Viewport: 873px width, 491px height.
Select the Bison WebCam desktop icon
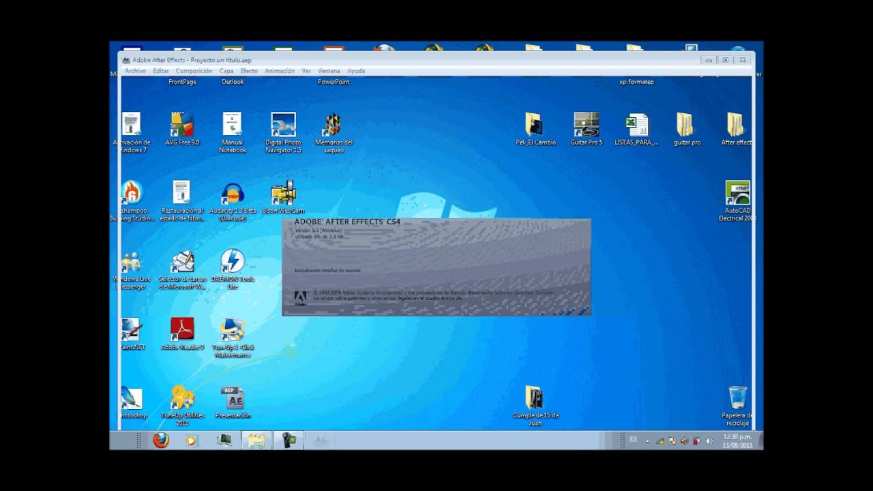coord(283,197)
